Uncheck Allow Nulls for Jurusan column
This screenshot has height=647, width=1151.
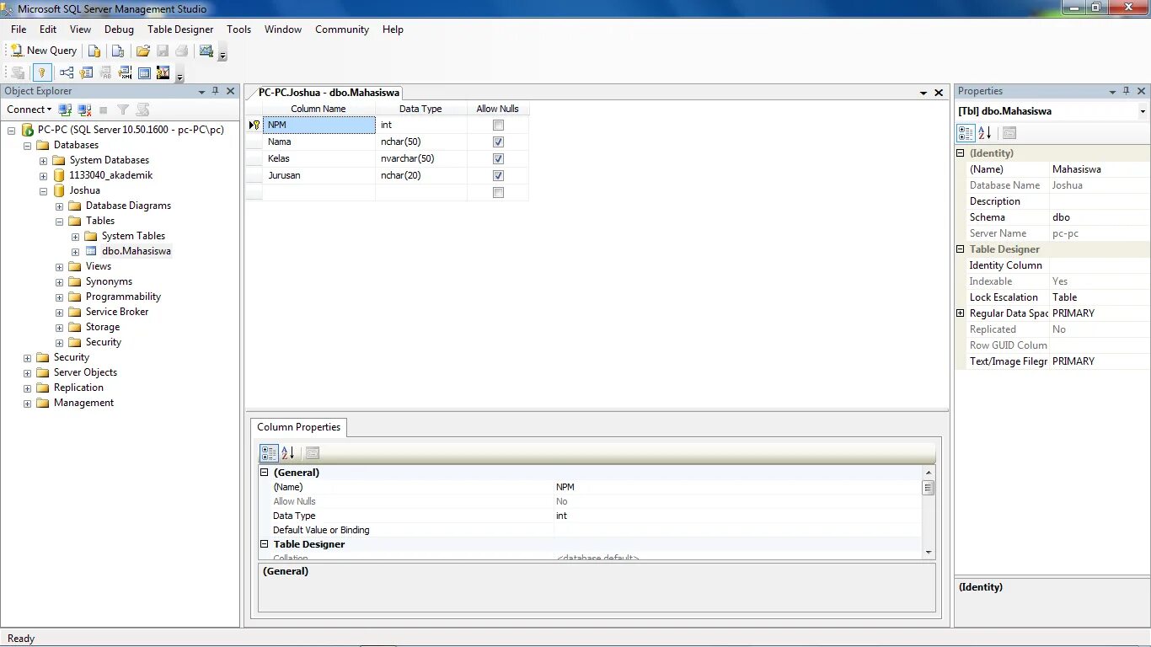pyautogui.click(x=498, y=175)
